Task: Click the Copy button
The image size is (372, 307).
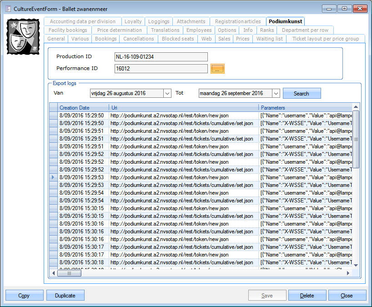Action: tap(24, 296)
